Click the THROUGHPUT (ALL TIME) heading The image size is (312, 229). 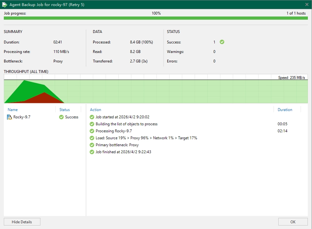[x=26, y=72]
